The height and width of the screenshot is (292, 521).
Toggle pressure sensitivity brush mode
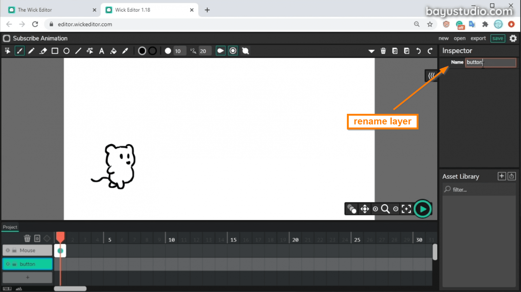tap(220, 51)
